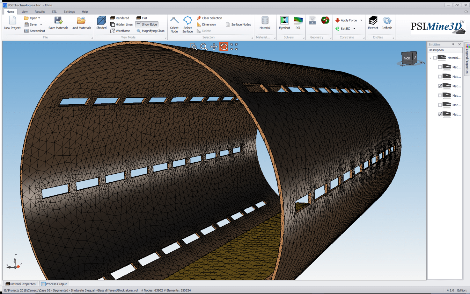Toggle the fifth child Mat... checkbox

[x=440, y=105]
